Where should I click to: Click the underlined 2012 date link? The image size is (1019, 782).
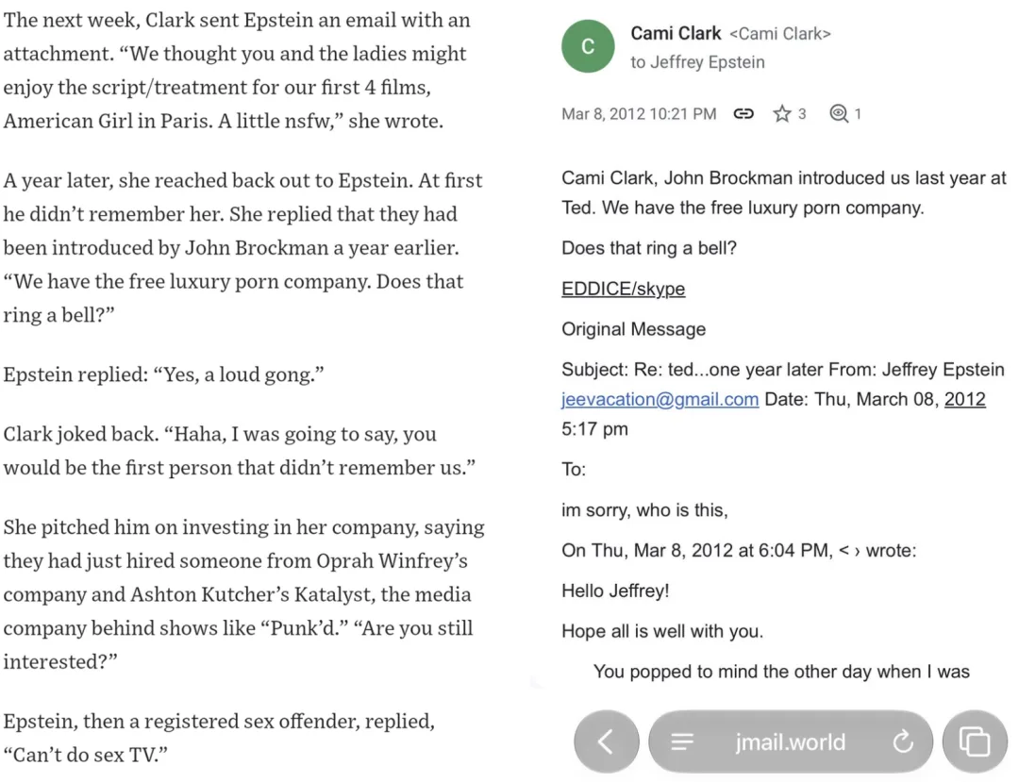pyautogui.click(x=964, y=399)
